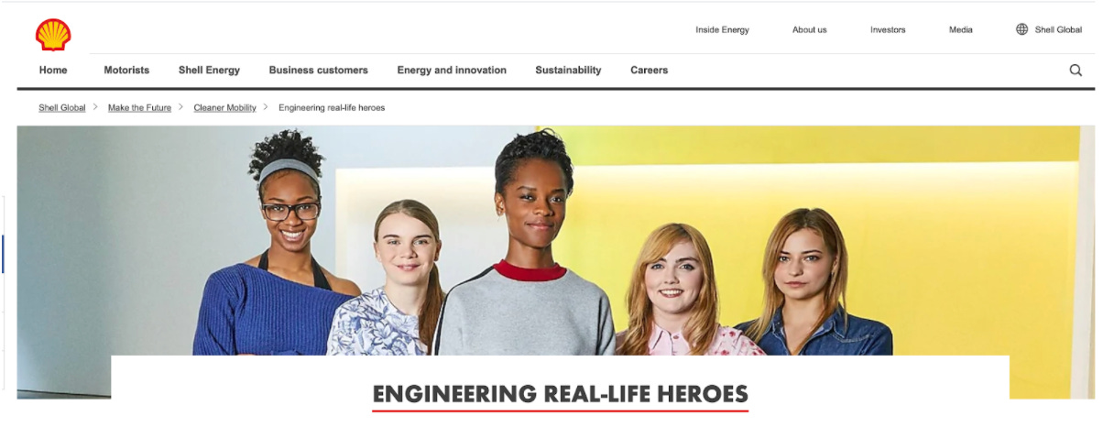Expand Energy and innovation menu
1103x438 pixels.
452,70
